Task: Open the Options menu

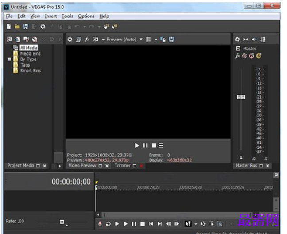Action: coord(86,16)
